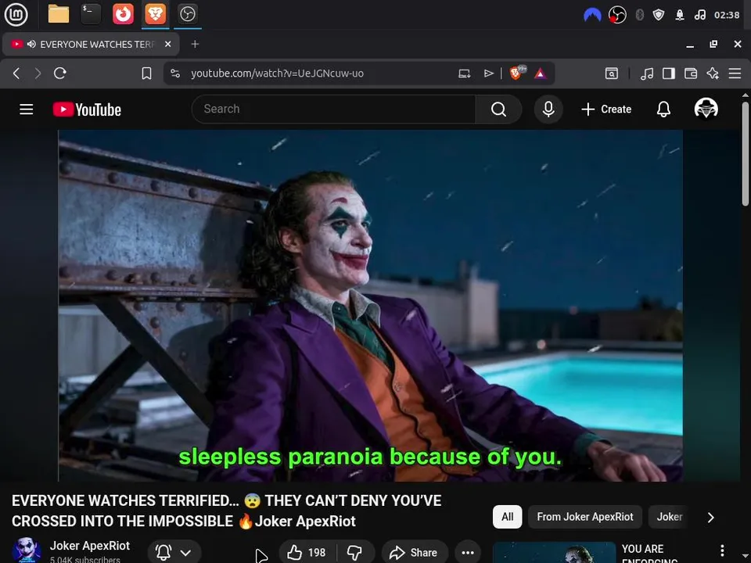The height and width of the screenshot is (563, 751).
Task: Toggle the browser sidebar panel
Action: coord(669,74)
